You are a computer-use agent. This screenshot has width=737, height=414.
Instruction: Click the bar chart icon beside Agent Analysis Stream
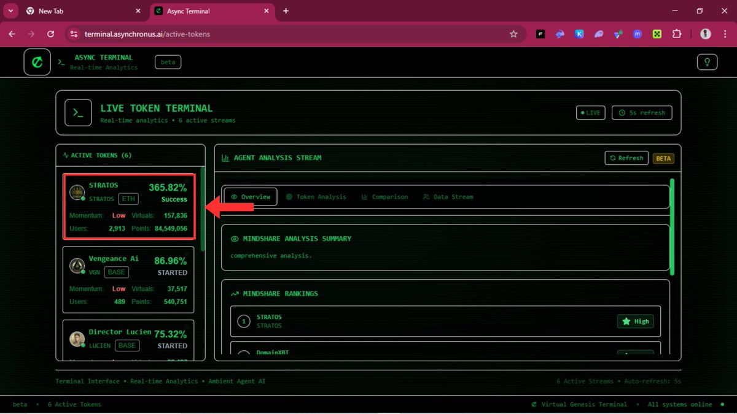tap(225, 158)
